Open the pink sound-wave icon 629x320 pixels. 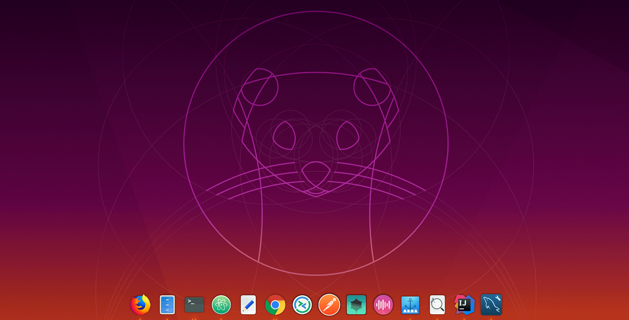[x=383, y=304]
